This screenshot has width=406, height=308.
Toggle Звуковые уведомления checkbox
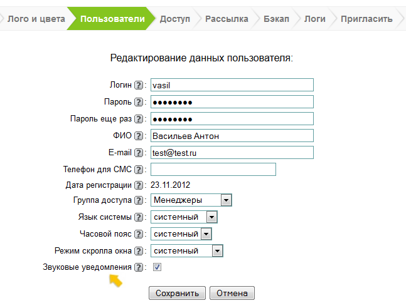(x=158, y=267)
